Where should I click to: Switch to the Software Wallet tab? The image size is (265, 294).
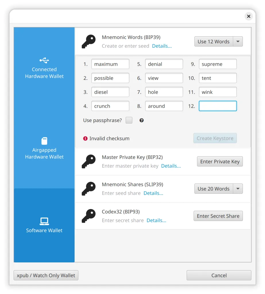[44, 225]
